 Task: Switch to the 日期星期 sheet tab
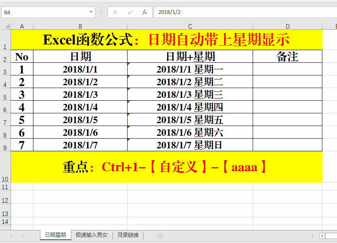55,235
